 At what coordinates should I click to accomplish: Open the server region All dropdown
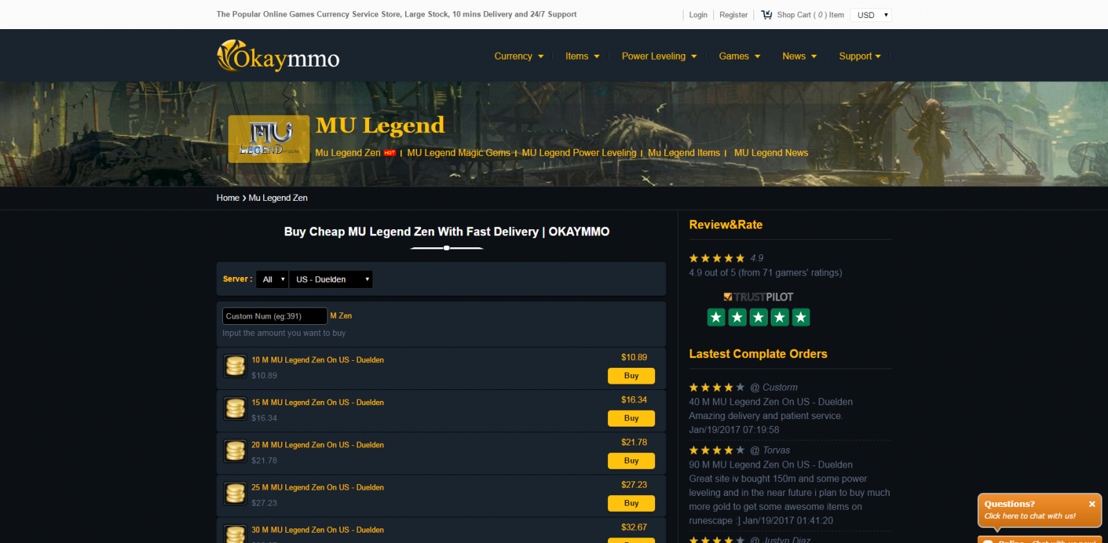[272, 279]
